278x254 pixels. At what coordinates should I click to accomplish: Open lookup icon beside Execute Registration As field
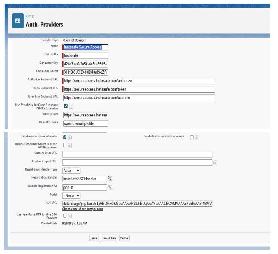110,187
